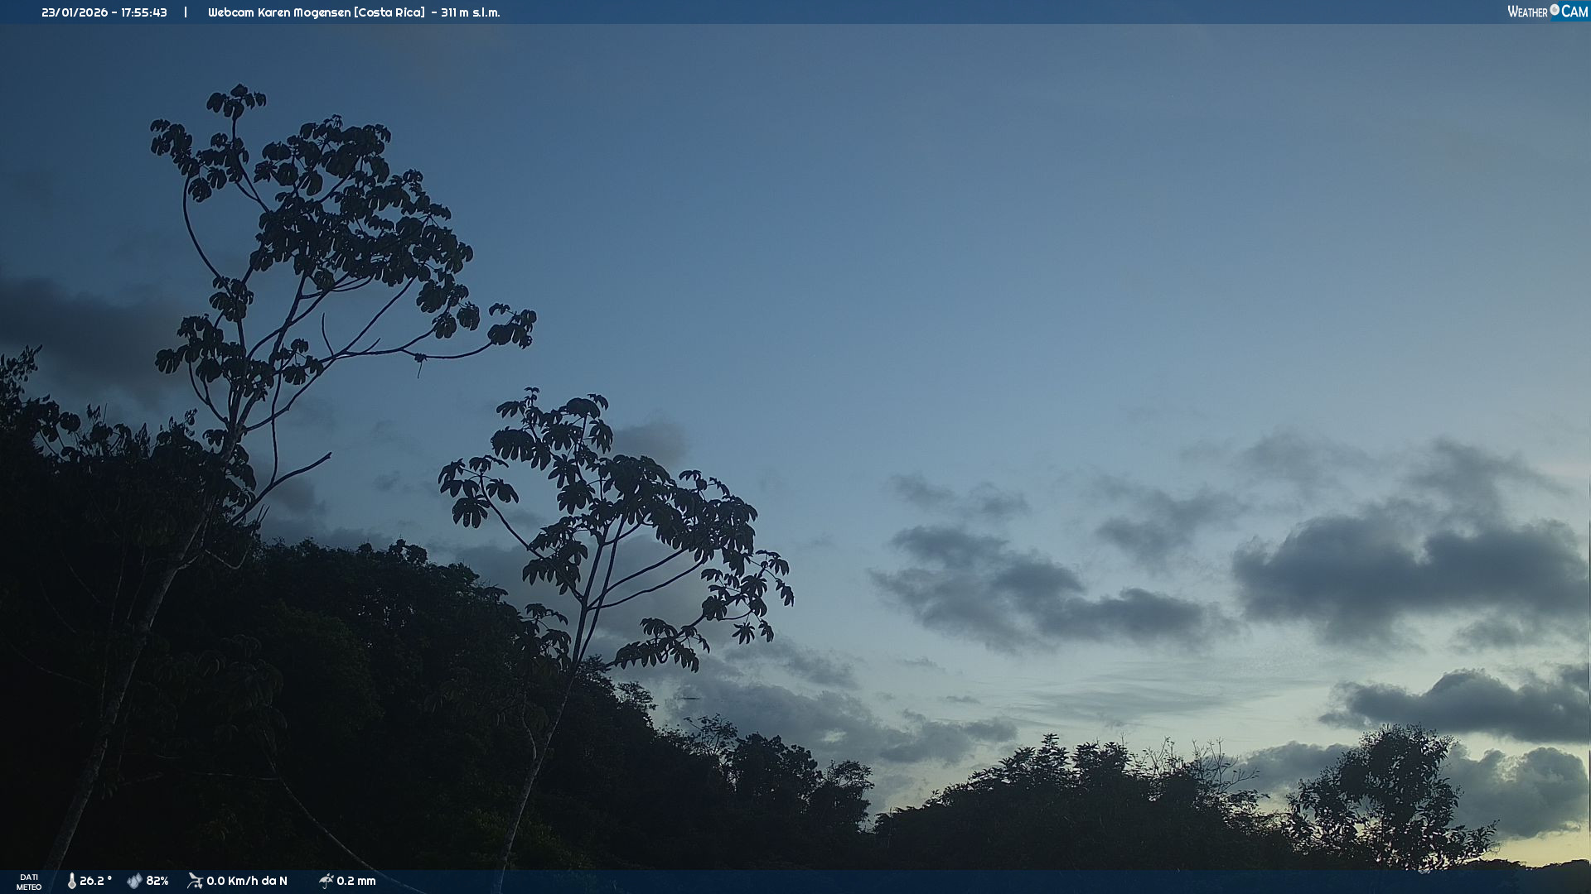The image size is (1591, 894).
Task: Click the 0.2 mm rainfall value
Action: pyautogui.click(x=356, y=881)
